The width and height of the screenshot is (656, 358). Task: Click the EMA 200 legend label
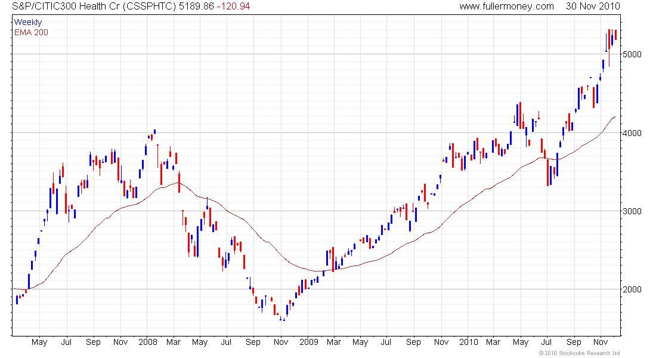click(31, 32)
